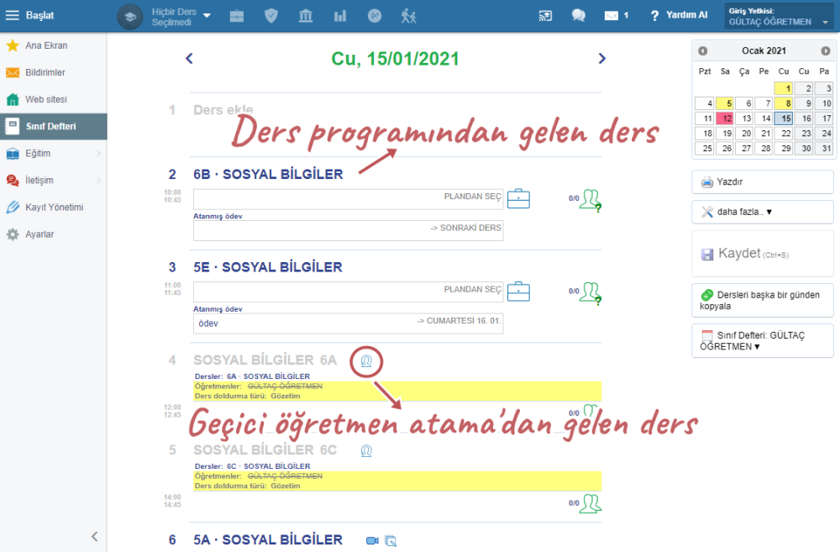Open the bar chart statistics icon

tap(339, 16)
